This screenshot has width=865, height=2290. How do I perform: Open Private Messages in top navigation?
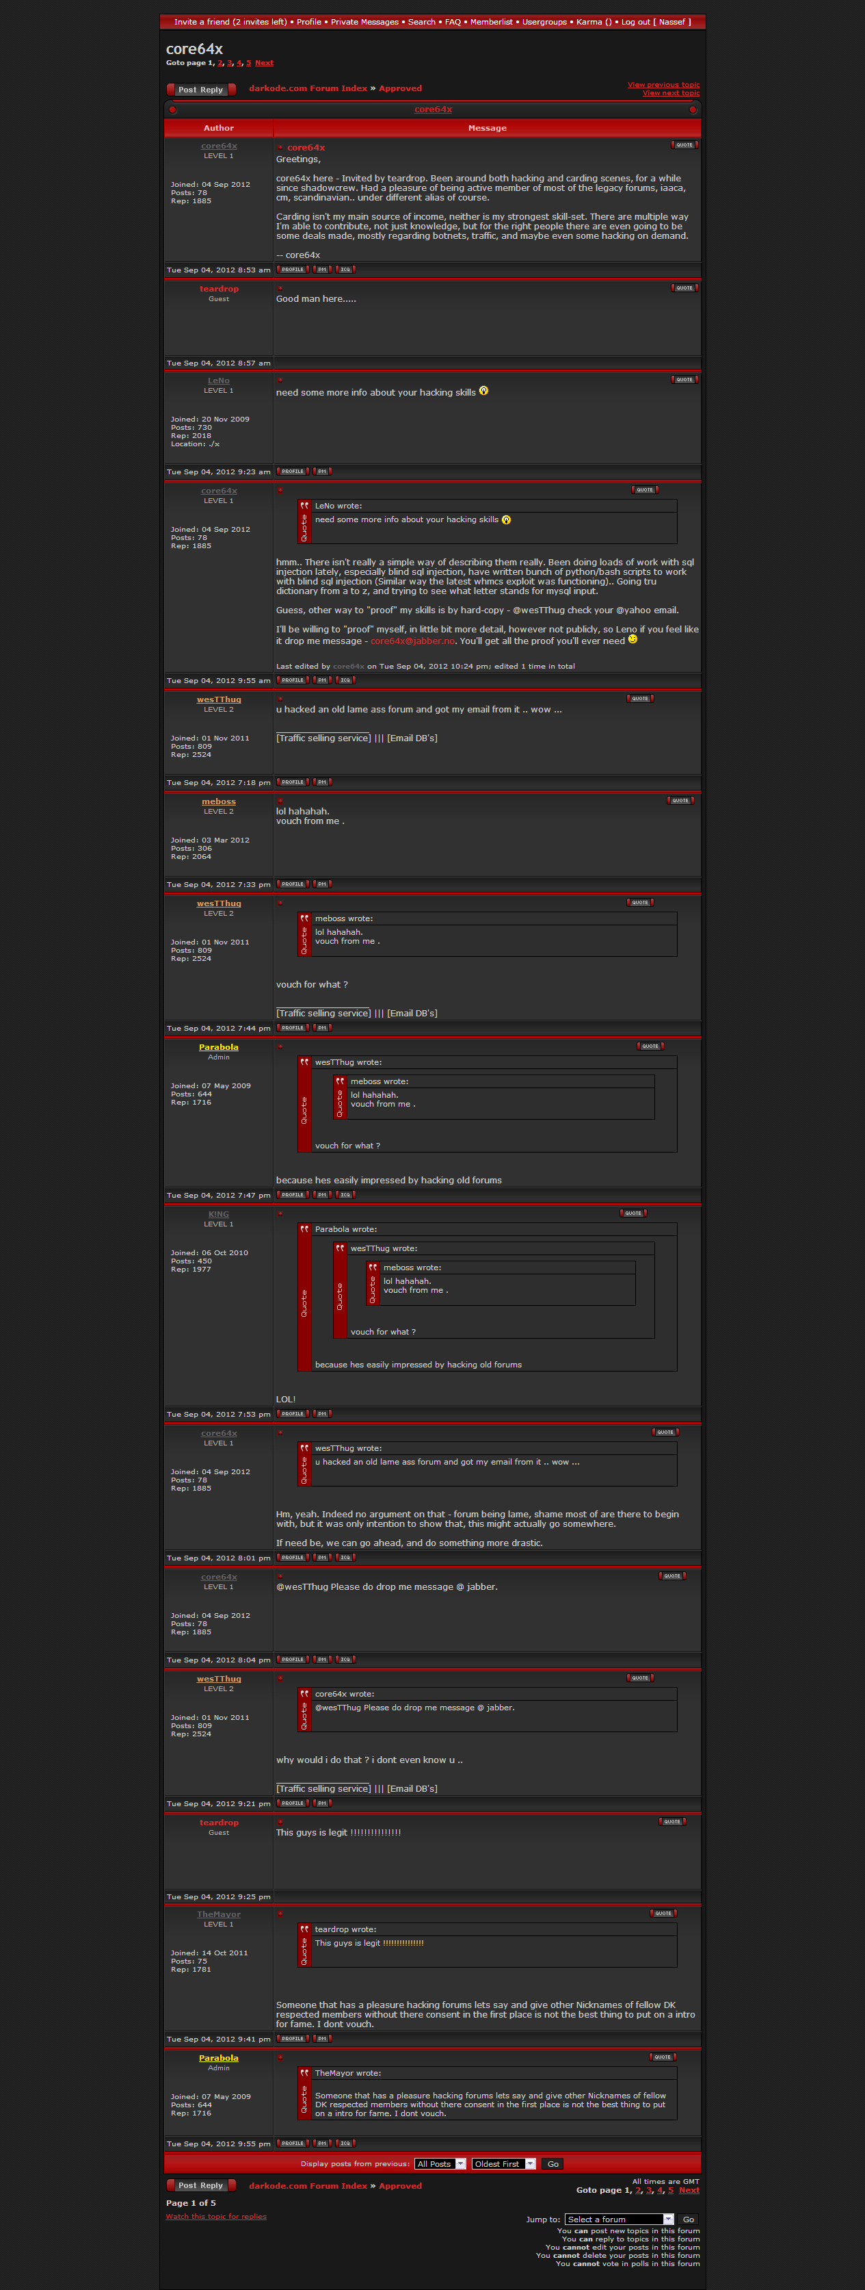(x=364, y=22)
